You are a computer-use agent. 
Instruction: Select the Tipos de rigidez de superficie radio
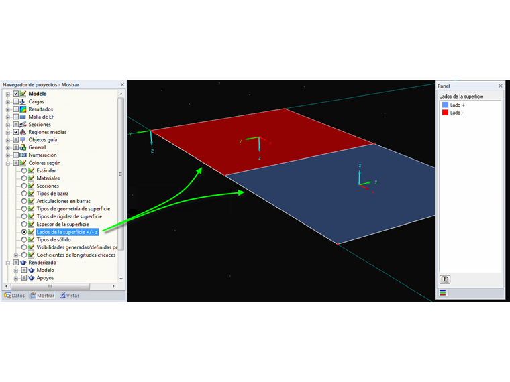(24, 216)
